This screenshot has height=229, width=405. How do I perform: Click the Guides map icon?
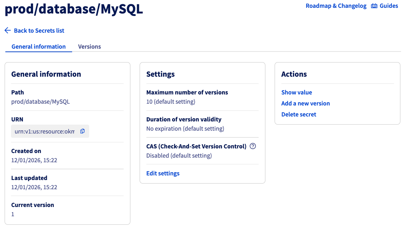[374, 6]
